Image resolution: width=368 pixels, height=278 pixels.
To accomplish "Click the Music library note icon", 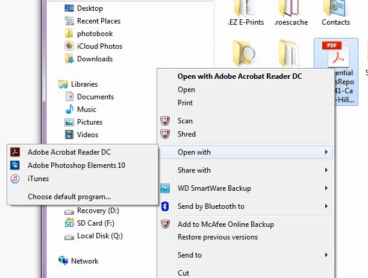I will click(69, 110).
